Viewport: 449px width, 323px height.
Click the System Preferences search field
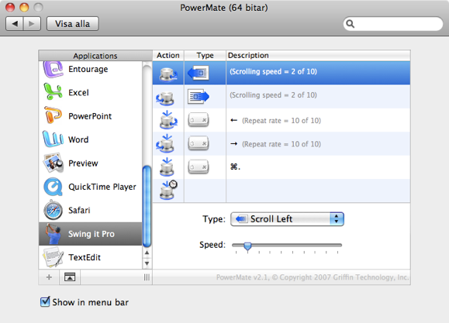coord(393,24)
